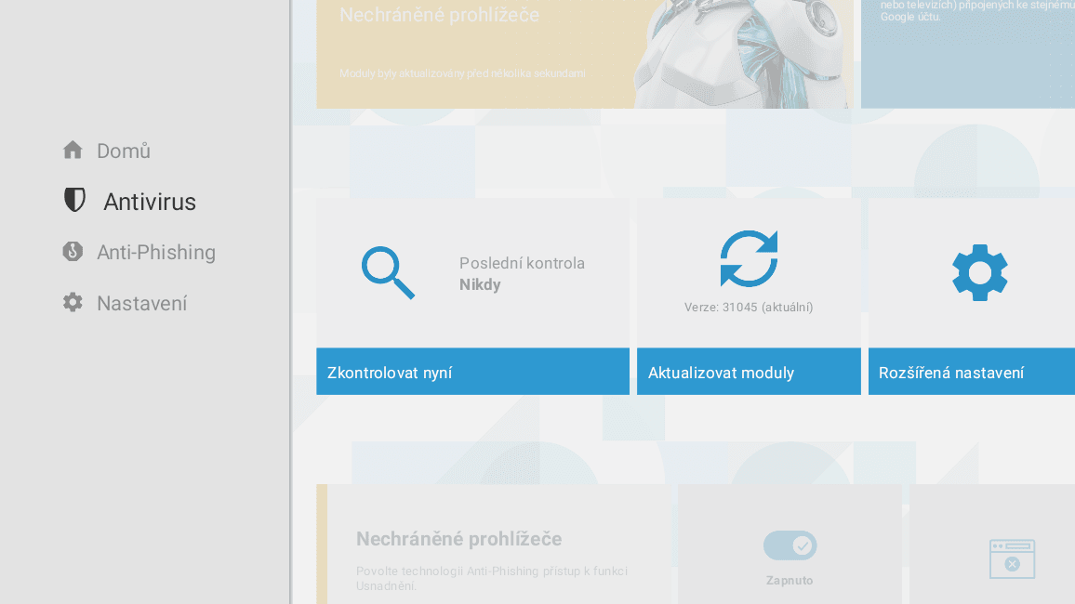Click the gear icon next to Nastavení
The width and height of the screenshot is (1075, 604).
73,302
